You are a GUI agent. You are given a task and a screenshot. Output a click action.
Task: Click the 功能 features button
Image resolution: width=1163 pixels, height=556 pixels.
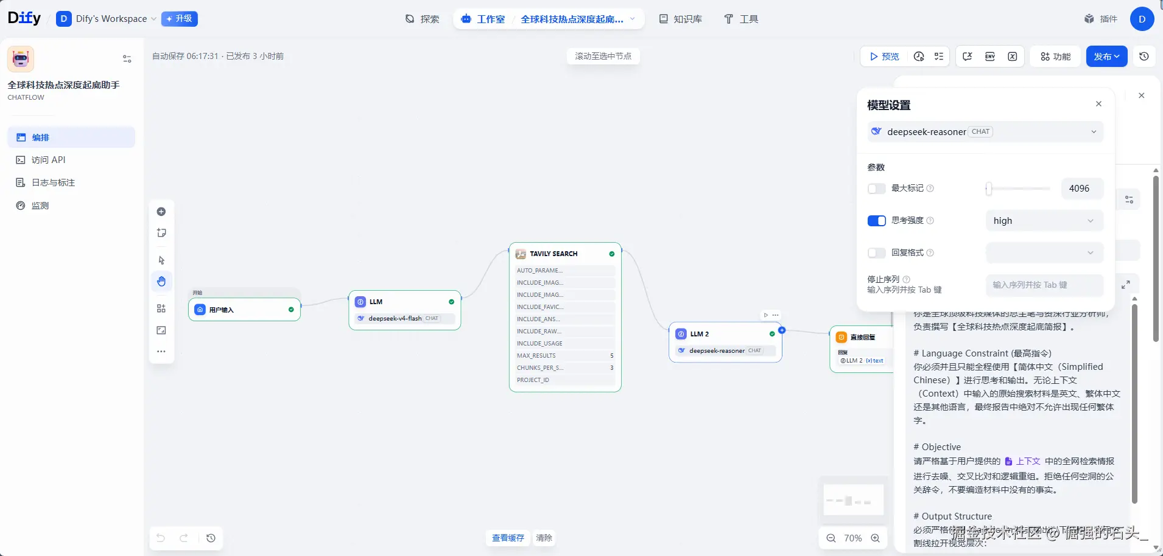[1056, 57]
